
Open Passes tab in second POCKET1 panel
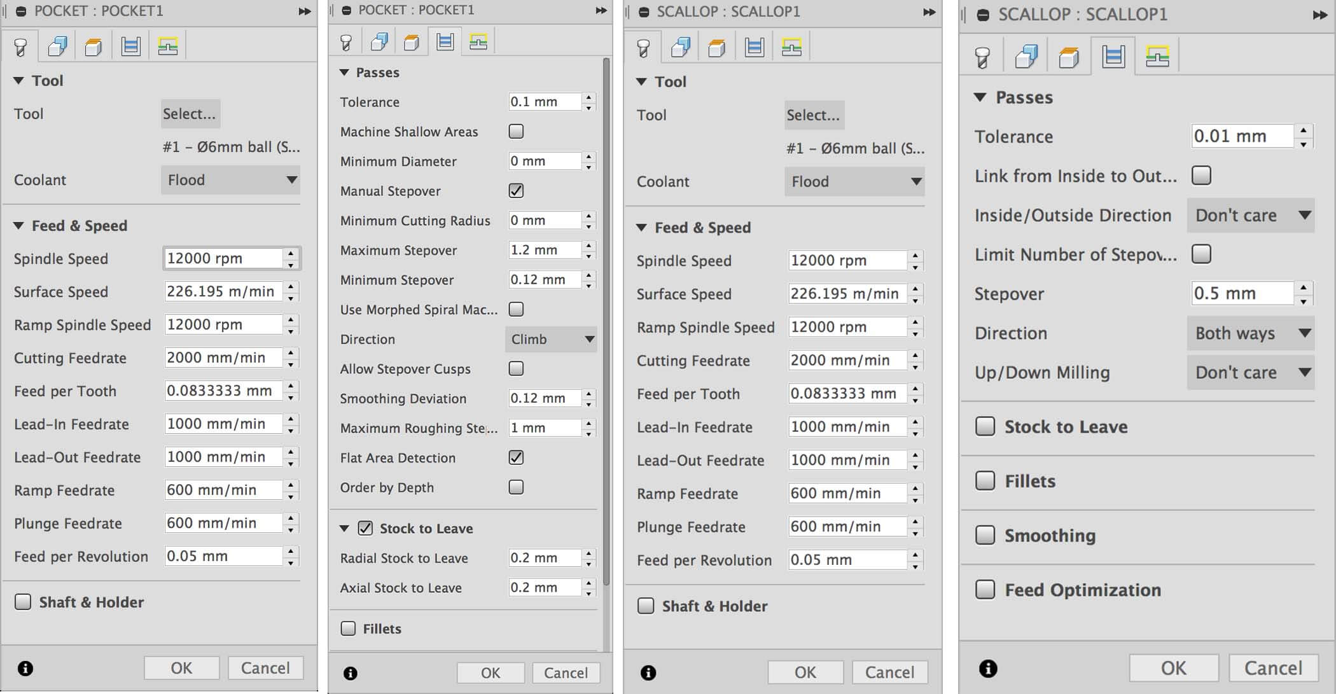pyautogui.click(x=445, y=43)
